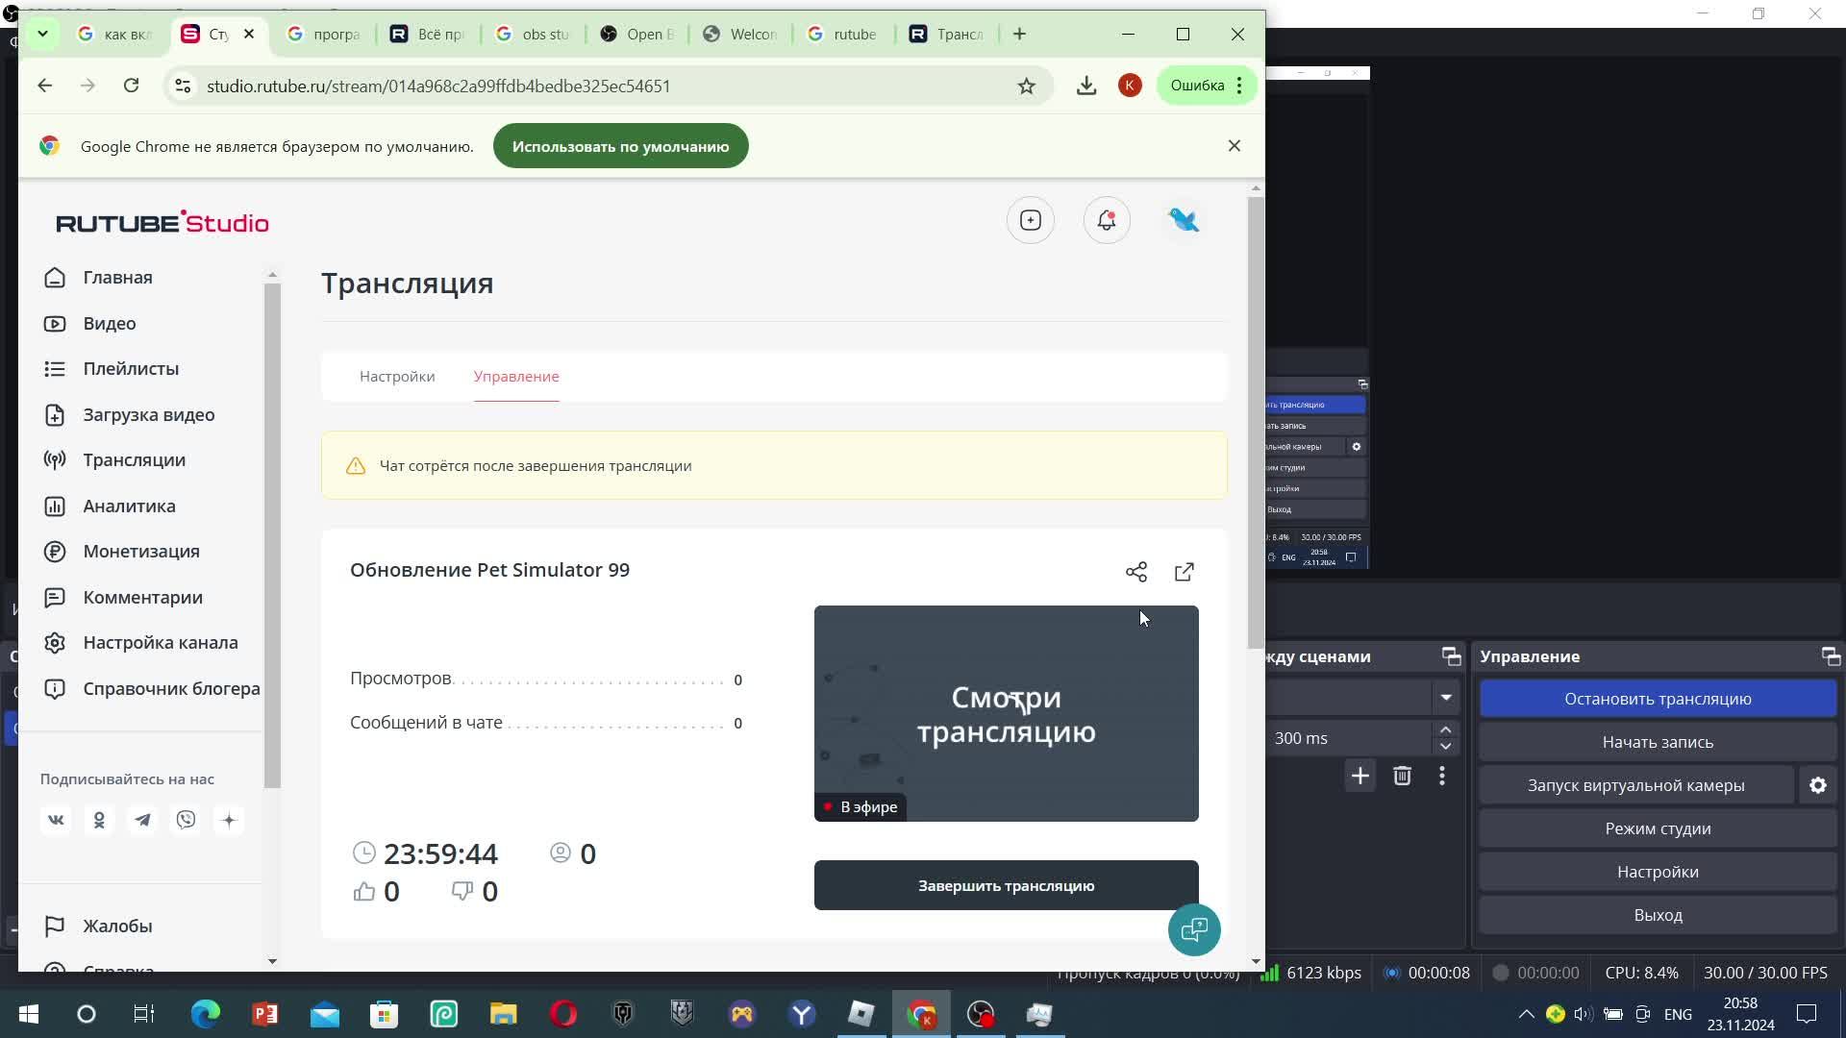Open Настройка канала in sidebar
Image resolution: width=1846 pixels, height=1038 pixels.
click(140, 643)
